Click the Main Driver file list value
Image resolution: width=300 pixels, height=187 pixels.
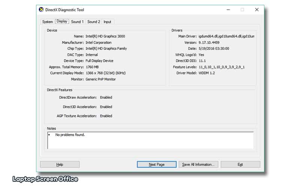[226, 36]
